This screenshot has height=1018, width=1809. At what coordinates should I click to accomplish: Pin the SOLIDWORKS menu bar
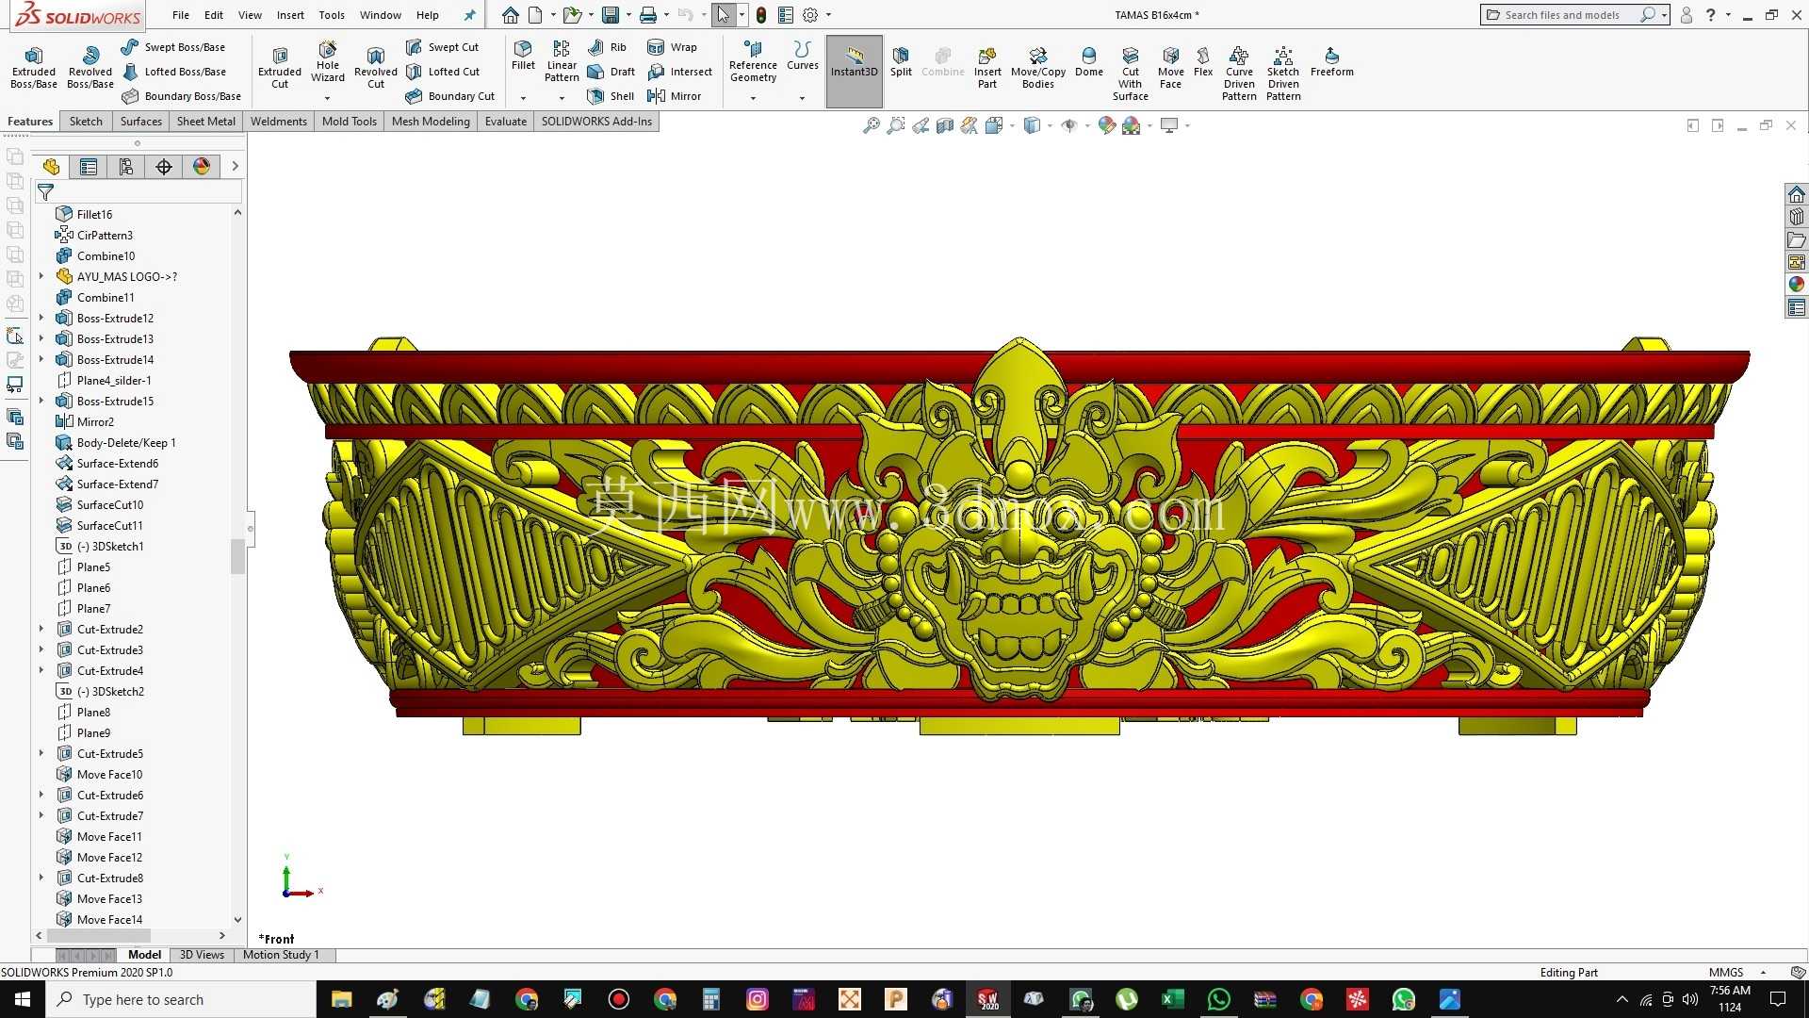coord(469,15)
